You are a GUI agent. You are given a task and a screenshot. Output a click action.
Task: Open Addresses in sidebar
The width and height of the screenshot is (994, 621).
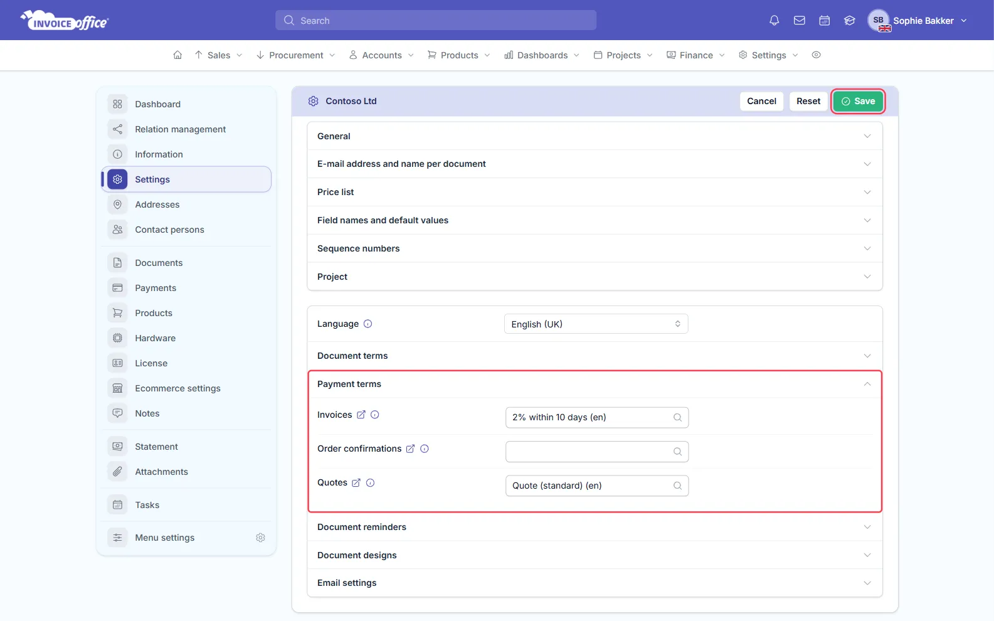[x=186, y=204]
